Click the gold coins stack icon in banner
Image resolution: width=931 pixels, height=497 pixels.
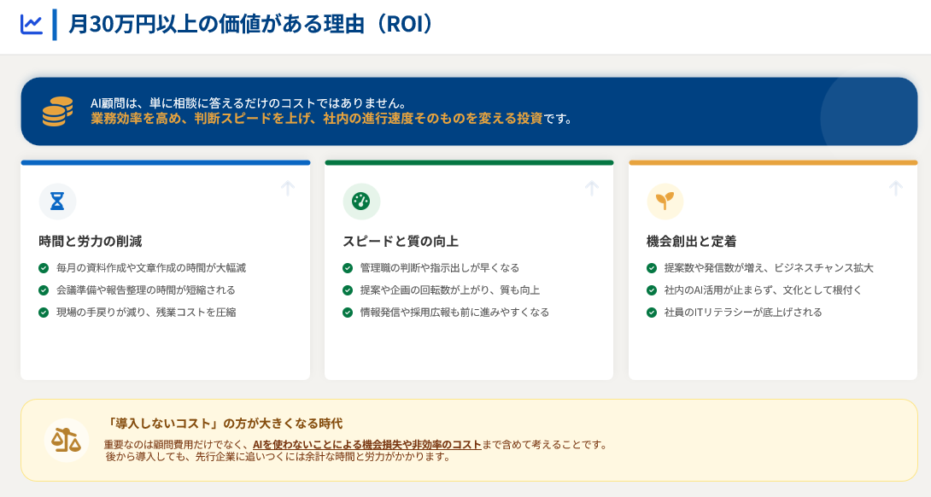57,112
